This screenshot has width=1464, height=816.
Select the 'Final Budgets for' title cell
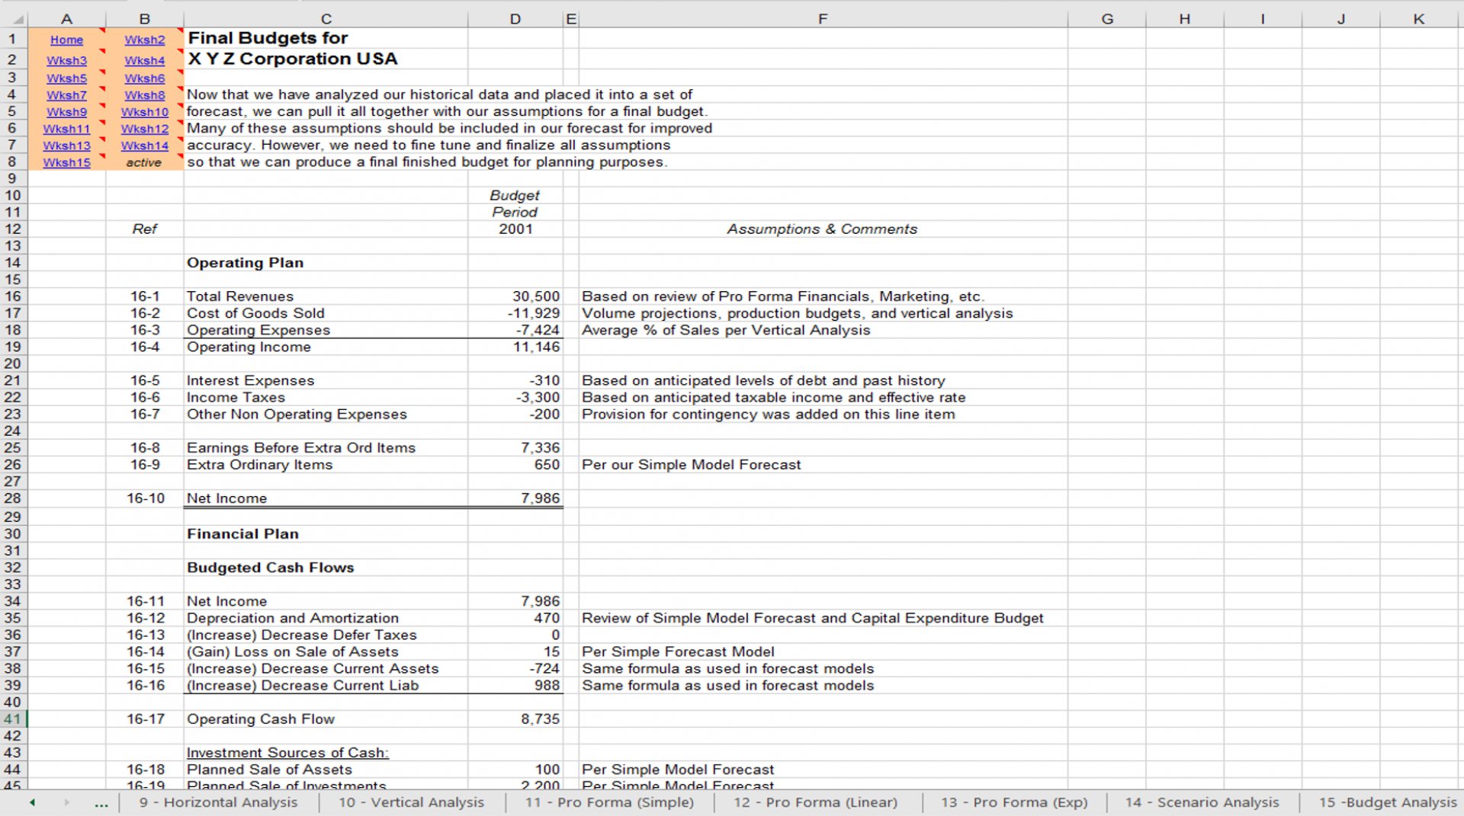pos(326,38)
